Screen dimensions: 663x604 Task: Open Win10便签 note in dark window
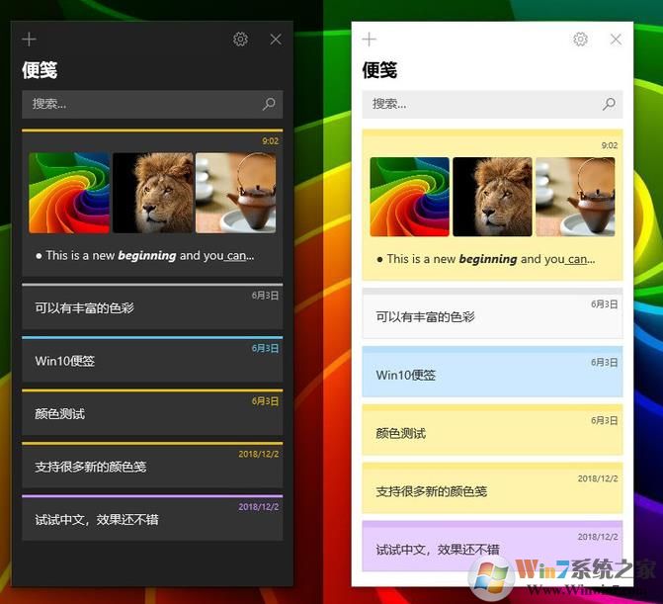point(152,359)
